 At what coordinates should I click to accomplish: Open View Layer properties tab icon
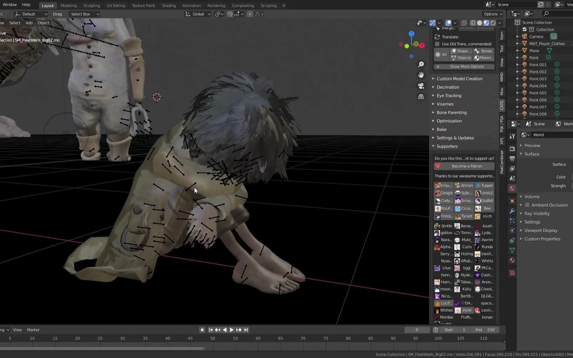click(x=512, y=168)
